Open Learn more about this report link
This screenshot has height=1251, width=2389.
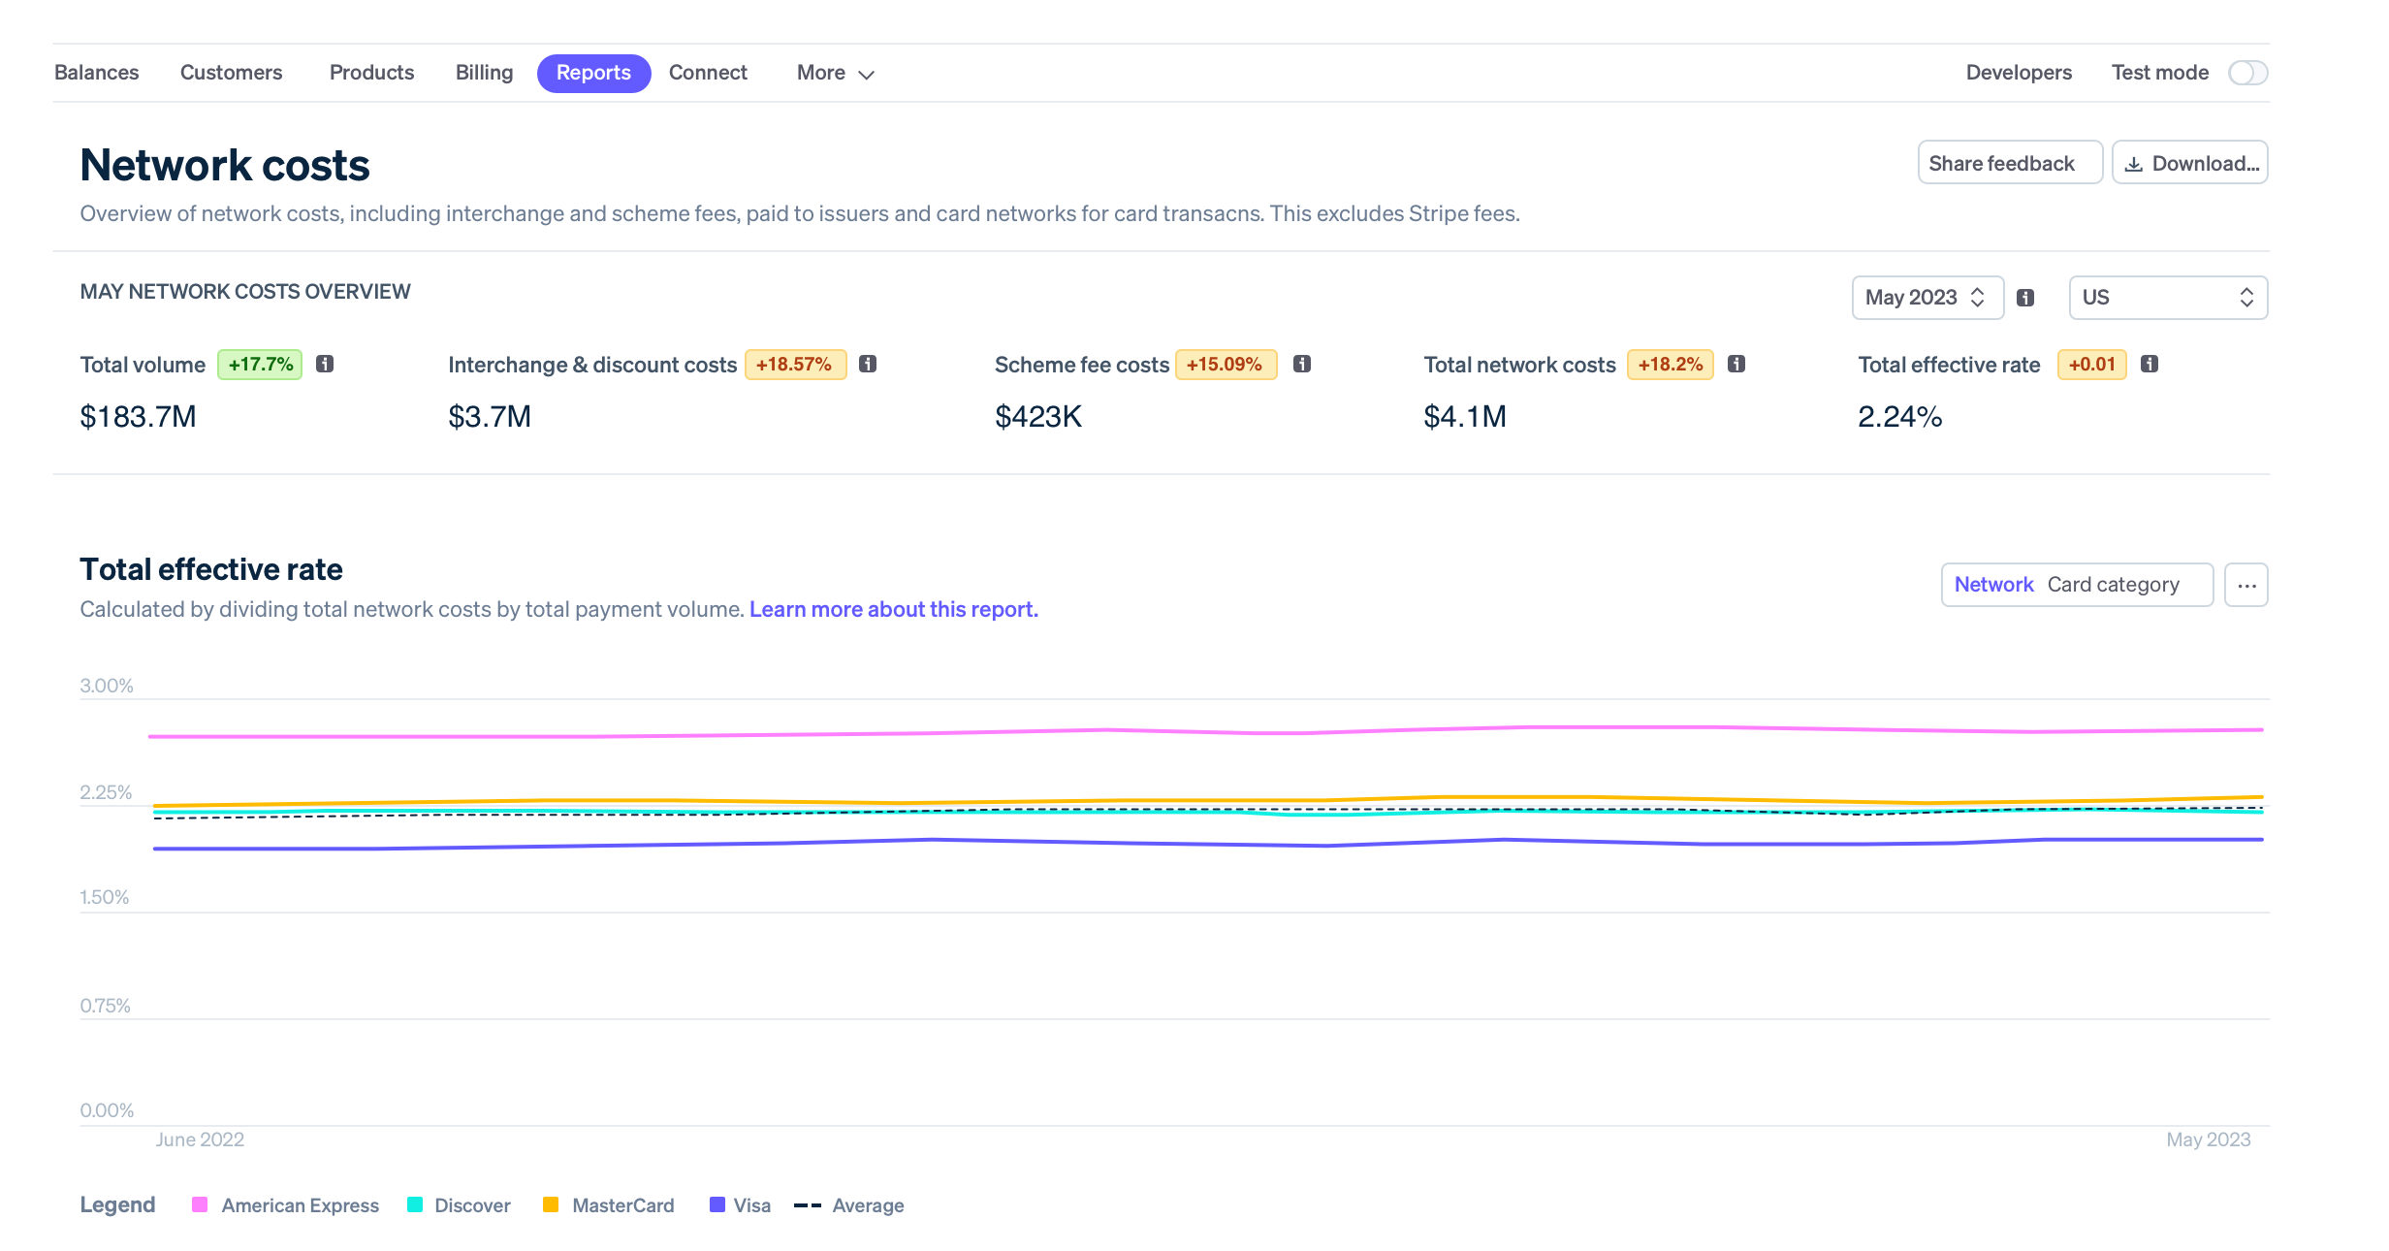[x=892, y=609]
